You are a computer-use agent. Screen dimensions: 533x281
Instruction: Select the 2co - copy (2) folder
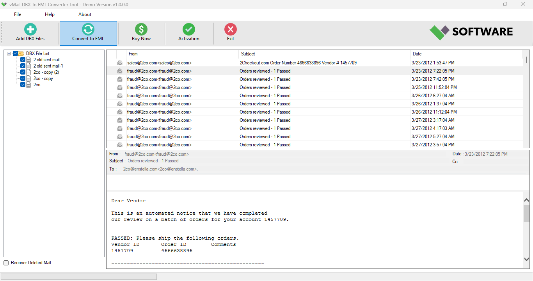(x=46, y=72)
